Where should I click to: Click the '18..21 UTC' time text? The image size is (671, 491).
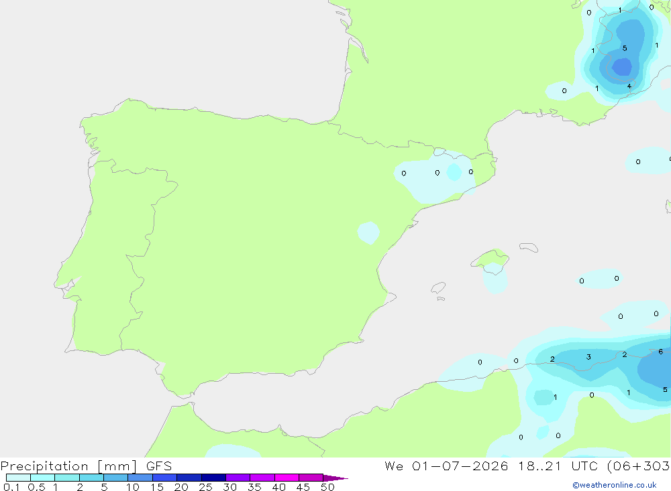click(x=558, y=466)
